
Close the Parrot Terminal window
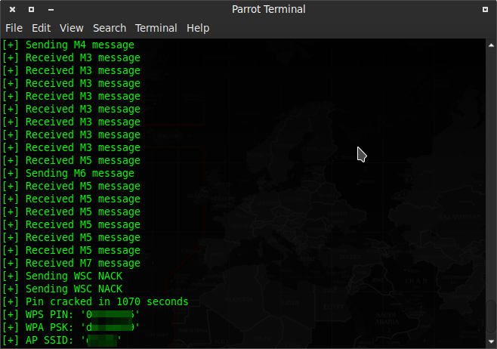point(12,9)
